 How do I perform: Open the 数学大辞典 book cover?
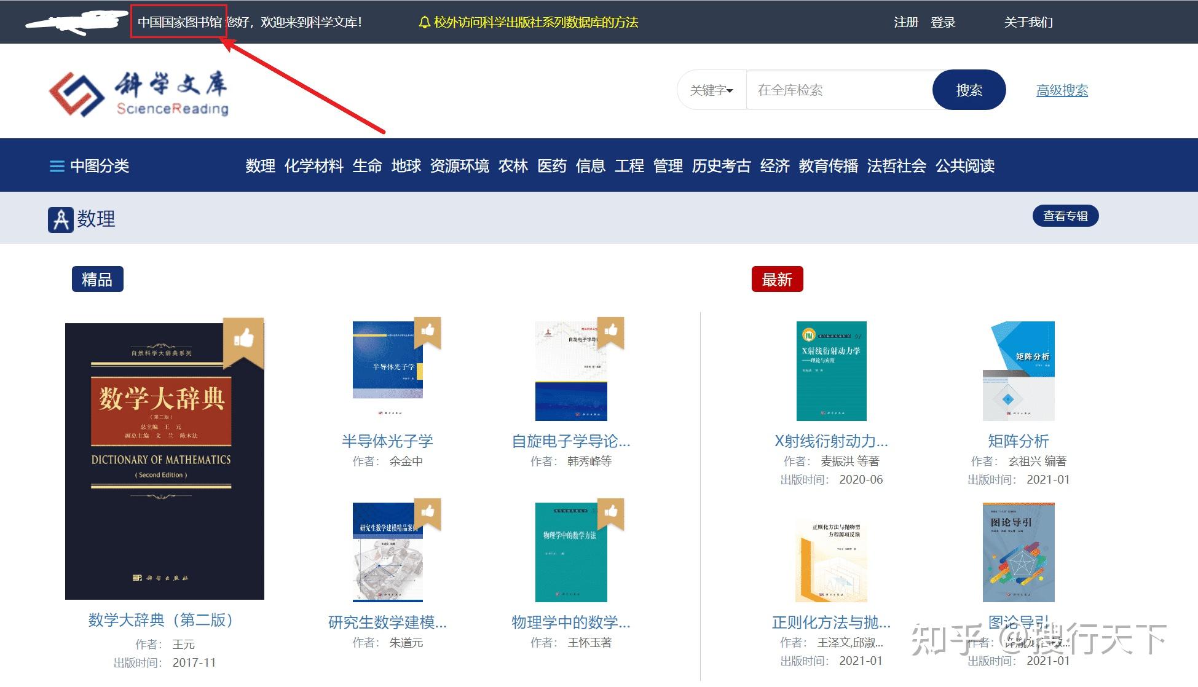[x=164, y=458]
